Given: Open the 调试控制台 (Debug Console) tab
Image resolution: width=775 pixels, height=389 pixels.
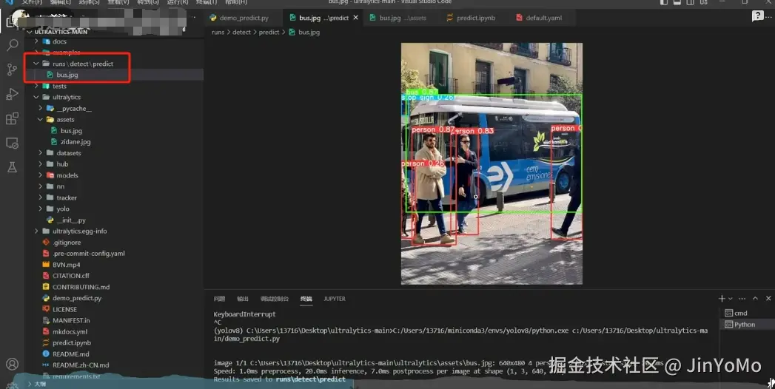Looking at the screenshot, I should click(275, 299).
